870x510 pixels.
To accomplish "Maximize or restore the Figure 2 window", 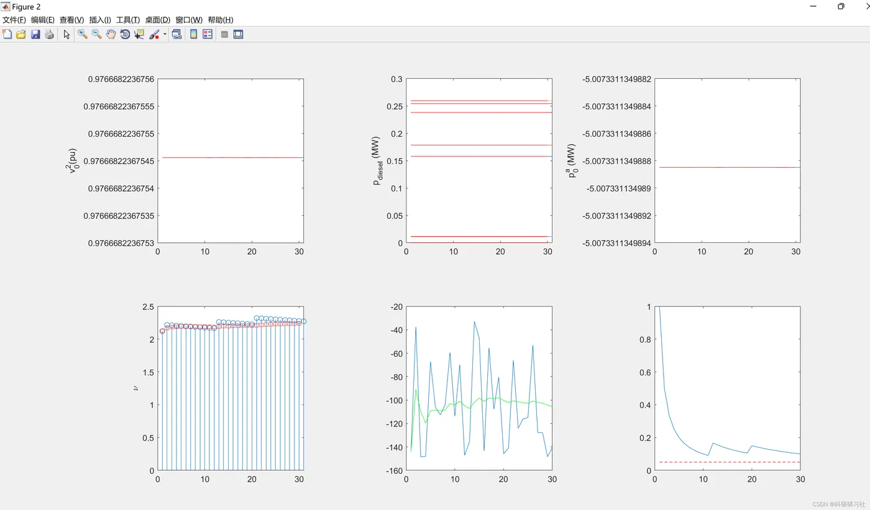I will [x=841, y=6].
